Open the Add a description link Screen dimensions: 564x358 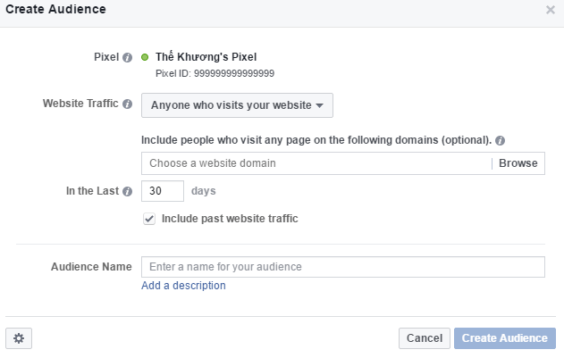(x=183, y=286)
